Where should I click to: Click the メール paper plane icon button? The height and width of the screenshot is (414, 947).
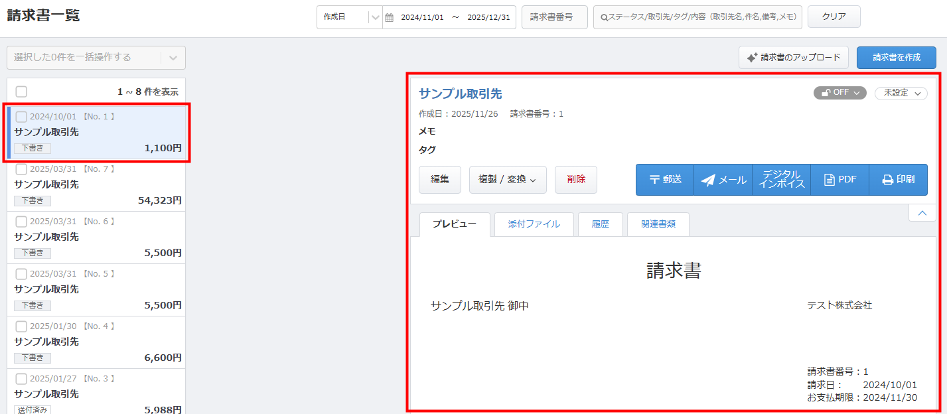point(723,180)
